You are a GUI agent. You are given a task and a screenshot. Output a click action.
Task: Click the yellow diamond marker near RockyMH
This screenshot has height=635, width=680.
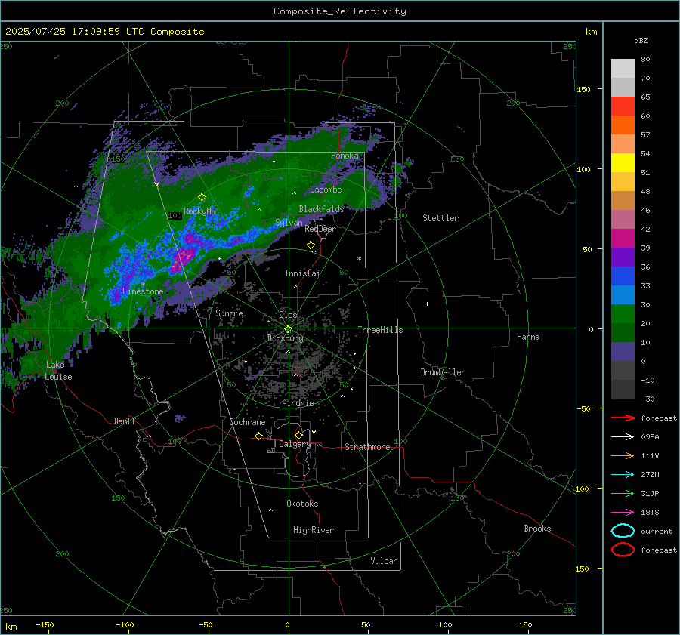point(202,197)
